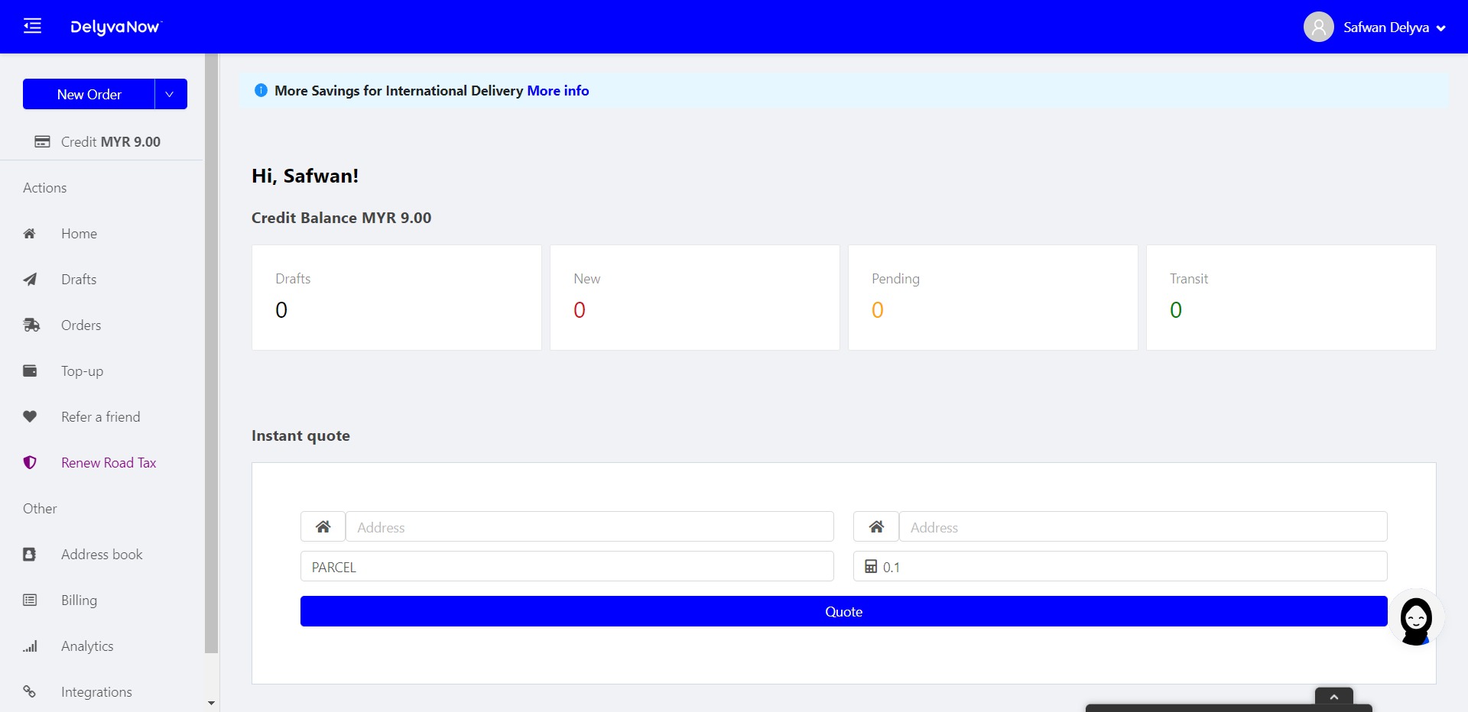Click the Analytics bar chart icon
1468x712 pixels.
(x=30, y=646)
